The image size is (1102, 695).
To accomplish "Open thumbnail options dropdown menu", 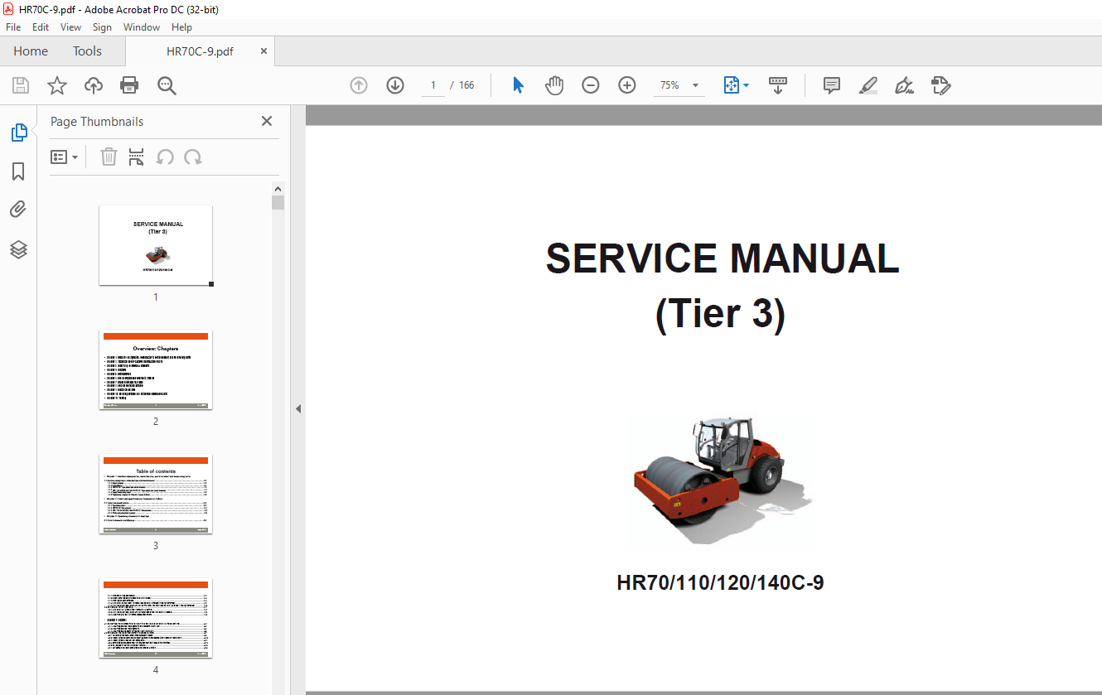I will click(64, 157).
